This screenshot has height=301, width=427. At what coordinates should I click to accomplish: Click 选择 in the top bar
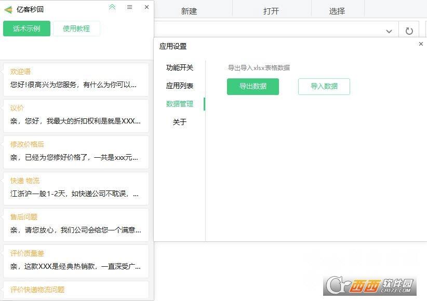pyautogui.click(x=337, y=11)
